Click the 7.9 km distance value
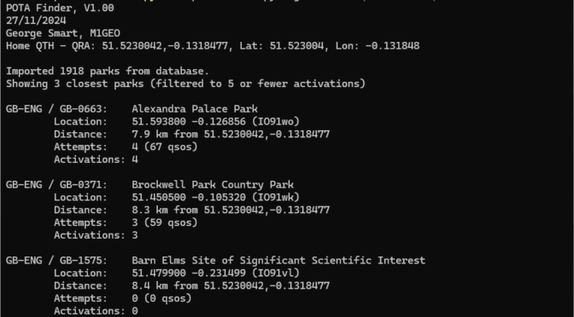The width and height of the screenshot is (574, 317). tap(149, 135)
